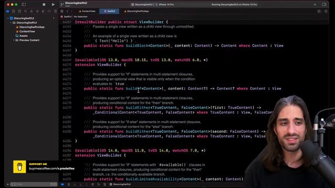This screenshot has width=335, height=188.
Task: Click No Selection in jump bar
Action: pyautogui.click(x=81, y=17)
